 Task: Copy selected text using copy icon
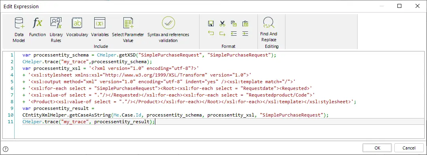tap(234, 23)
